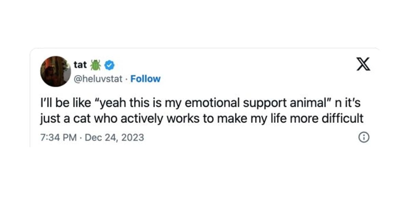
Task: Open the @heluvstat handle link
Action: tap(99, 79)
